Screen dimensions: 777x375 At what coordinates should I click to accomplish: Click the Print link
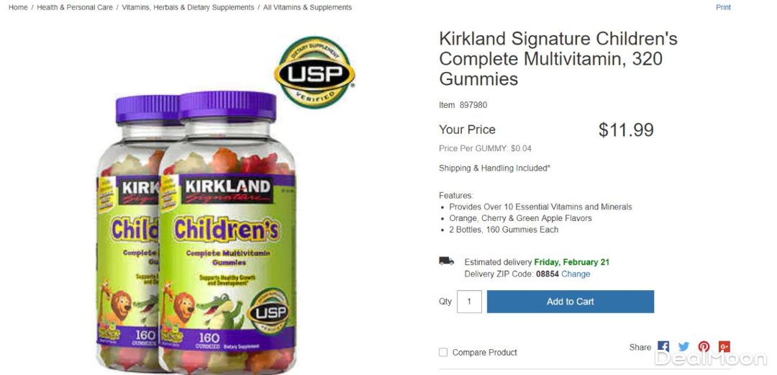[x=723, y=7]
